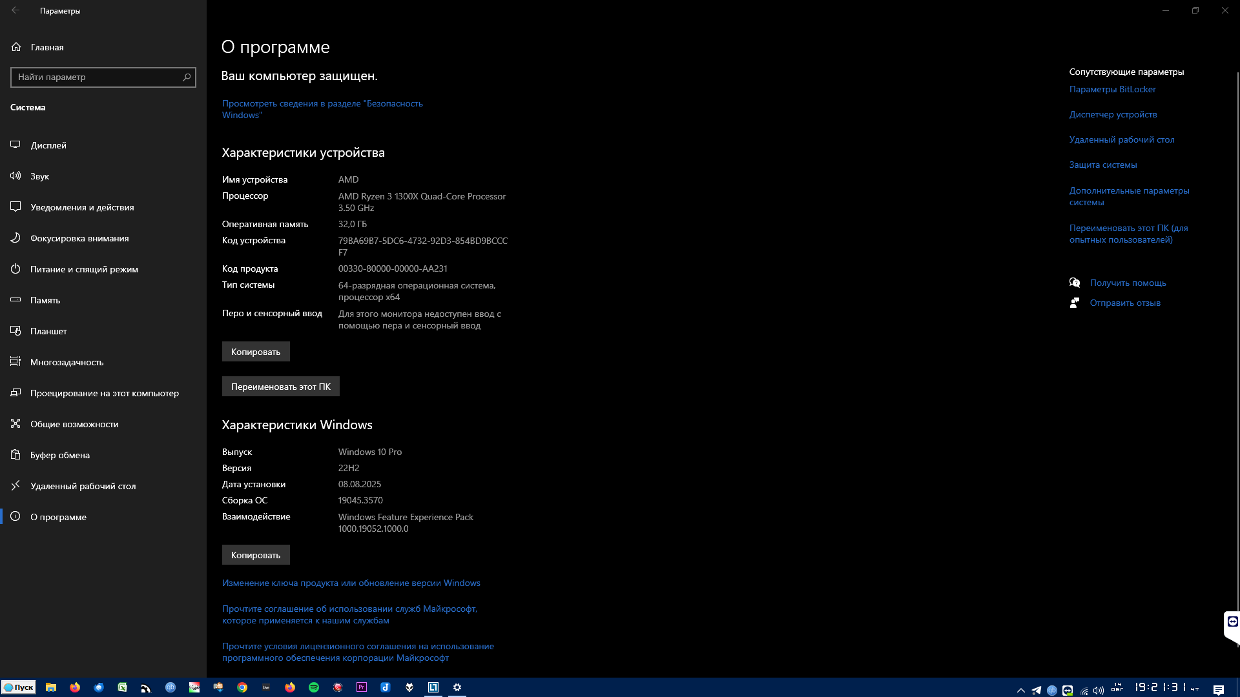Screen dimensions: 1240x697
Task: Click the Telegram tray icon
Action: click(1037, 690)
